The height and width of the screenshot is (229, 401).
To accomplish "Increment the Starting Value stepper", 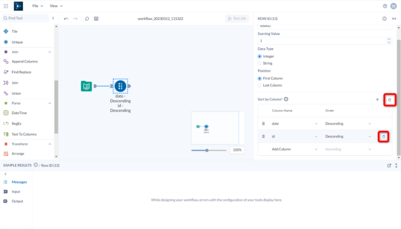I will (x=389, y=39).
